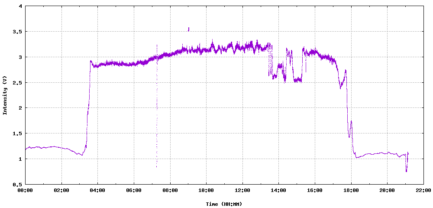This screenshot has width=433, height=208.
Task: Click the '12:00' x-axis tick label
Action: tap(242, 191)
